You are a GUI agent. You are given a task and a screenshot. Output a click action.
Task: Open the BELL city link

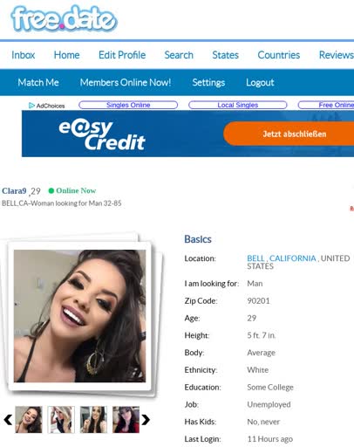click(x=255, y=258)
